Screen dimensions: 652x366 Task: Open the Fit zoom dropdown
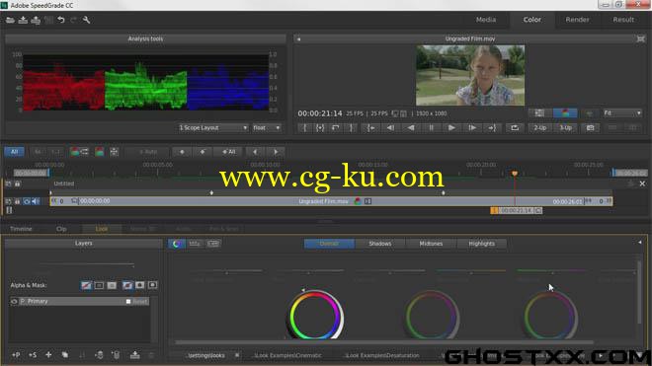click(x=622, y=113)
